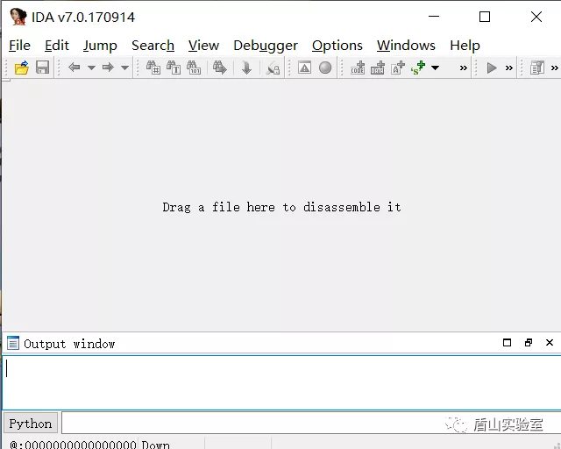Jump back with the left arrow
561x449 pixels.
pyautogui.click(x=74, y=67)
